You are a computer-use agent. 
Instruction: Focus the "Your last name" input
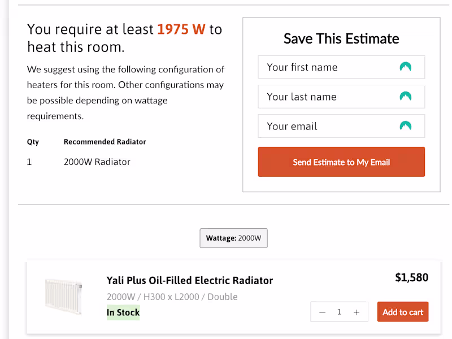tap(328, 97)
